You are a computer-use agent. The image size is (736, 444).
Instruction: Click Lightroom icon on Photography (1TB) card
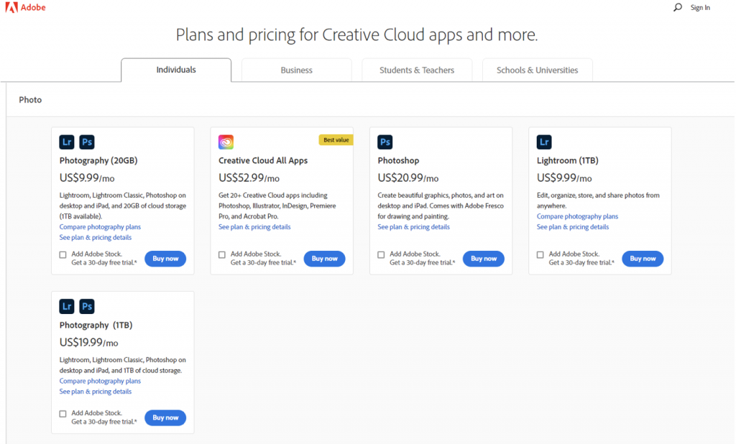click(67, 307)
